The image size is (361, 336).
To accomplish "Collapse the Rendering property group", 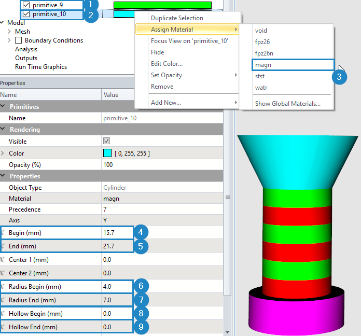I will [x=3, y=129].
